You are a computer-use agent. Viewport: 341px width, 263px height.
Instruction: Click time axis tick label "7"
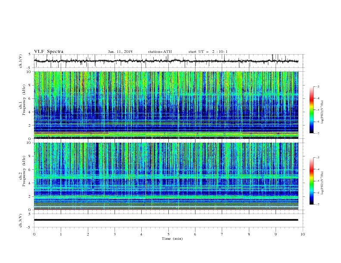point(222,234)
